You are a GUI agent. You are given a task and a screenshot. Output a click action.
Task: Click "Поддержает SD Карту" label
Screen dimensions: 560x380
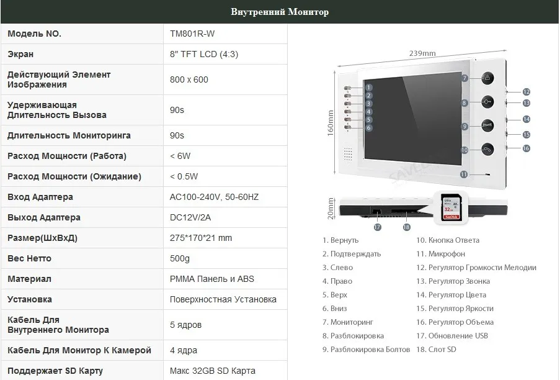point(55,371)
